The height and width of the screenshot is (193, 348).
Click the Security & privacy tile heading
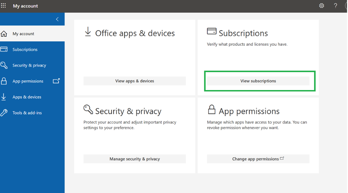(128, 111)
